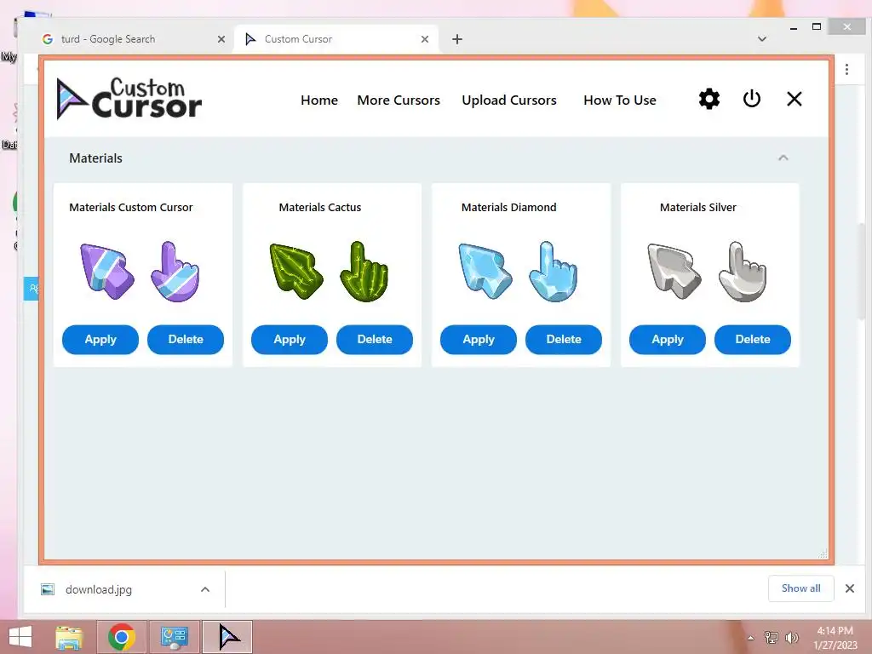The width and height of the screenshot is (872, 654).
Task: Open the network tray icon
Action: click(x=772, y=637)
